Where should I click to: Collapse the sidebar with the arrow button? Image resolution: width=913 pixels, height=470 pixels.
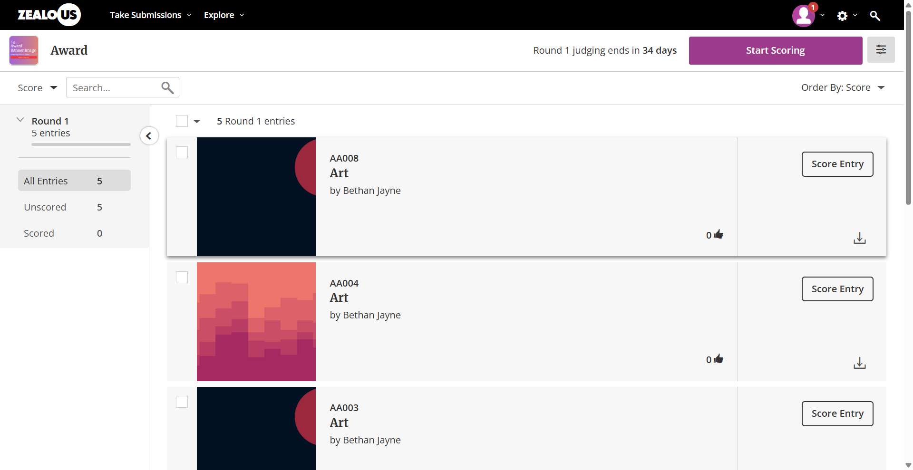coord(149,136)
